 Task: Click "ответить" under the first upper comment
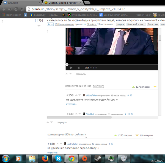click(71, 104)
